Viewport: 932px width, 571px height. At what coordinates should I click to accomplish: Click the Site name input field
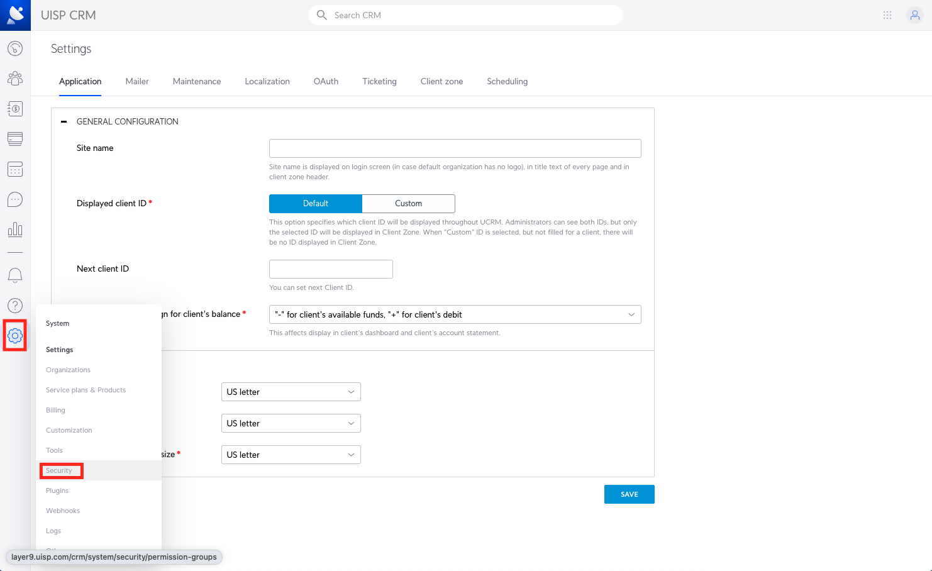[x=455, y=148]
